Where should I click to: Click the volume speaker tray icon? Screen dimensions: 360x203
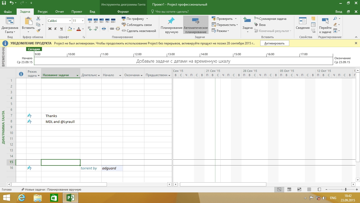click(x=324, y=198)
